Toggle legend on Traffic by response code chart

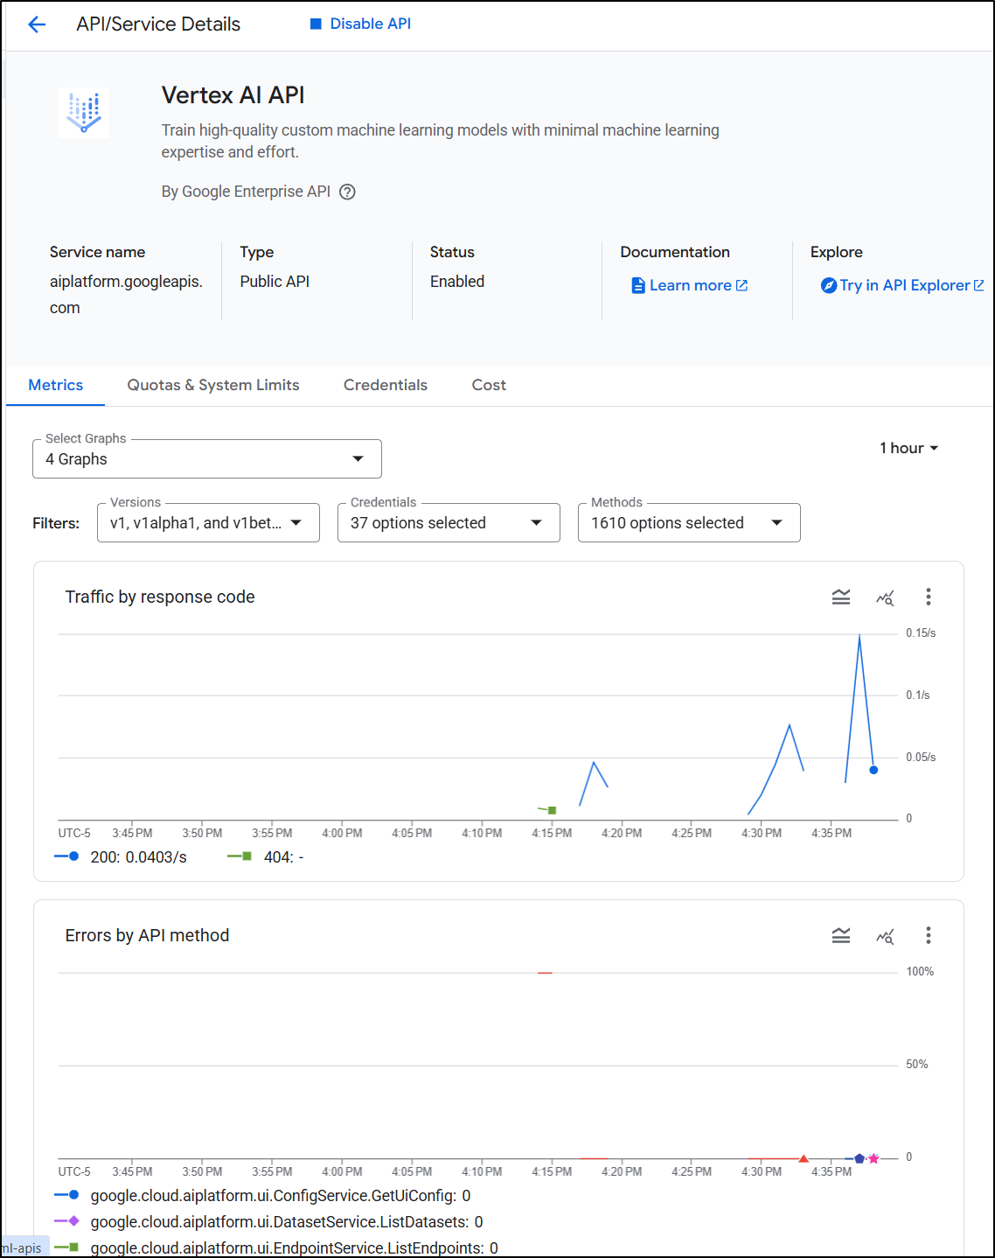coord(841,598)
